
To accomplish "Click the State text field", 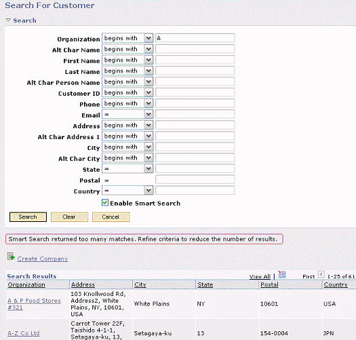I will (195, 168).
